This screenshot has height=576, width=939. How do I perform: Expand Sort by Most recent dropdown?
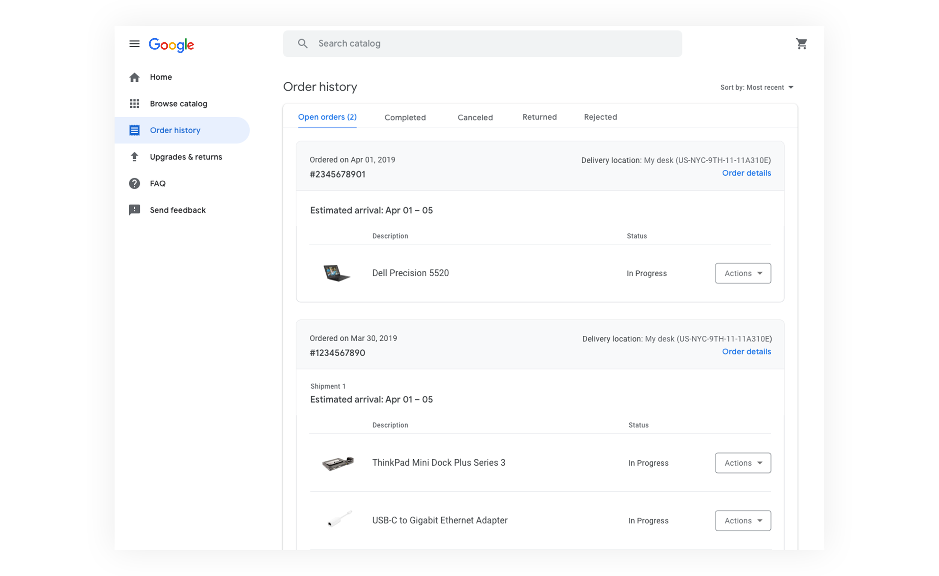coord(756,87)
